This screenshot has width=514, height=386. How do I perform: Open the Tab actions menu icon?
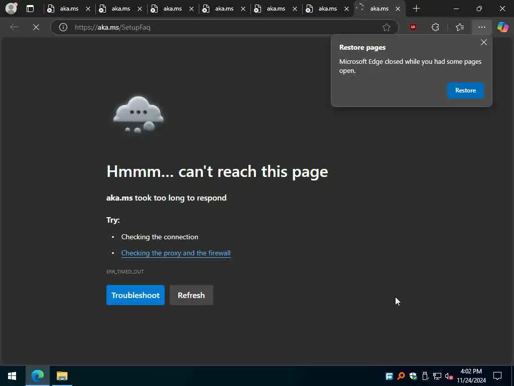(30, 9)
